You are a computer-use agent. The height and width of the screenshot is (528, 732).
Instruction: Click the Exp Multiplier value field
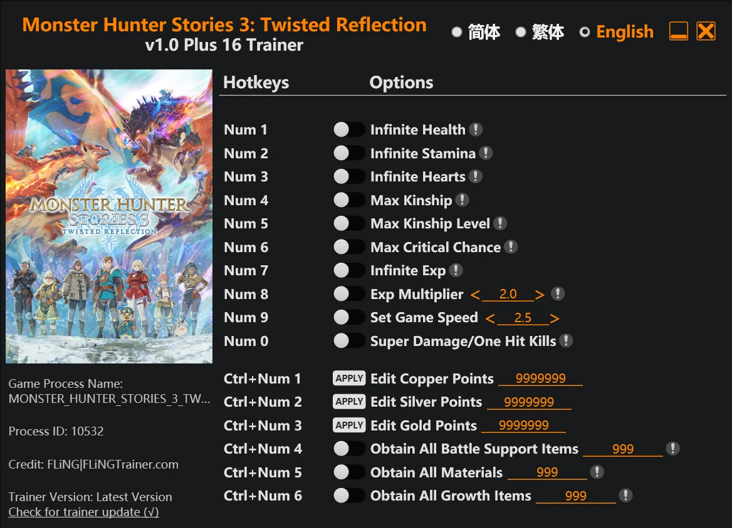[508, 295]
